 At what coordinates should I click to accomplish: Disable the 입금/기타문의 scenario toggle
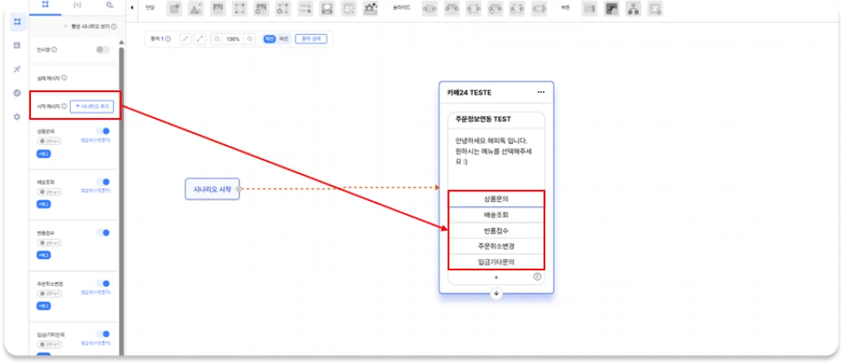click(x=103, y=334)
